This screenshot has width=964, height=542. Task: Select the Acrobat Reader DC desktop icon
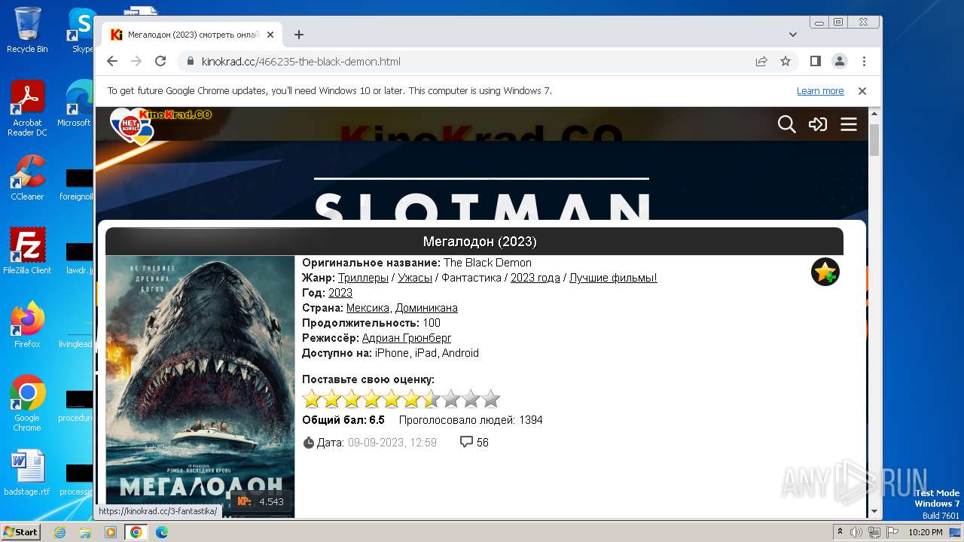tap(27, 108)
